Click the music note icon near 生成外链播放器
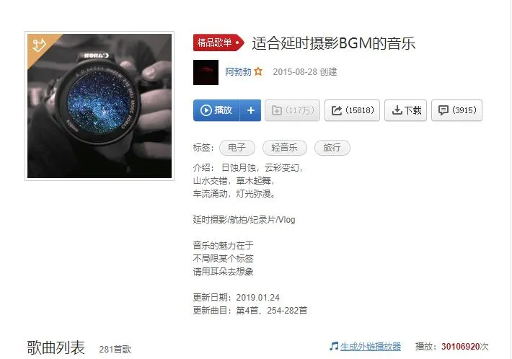Viewport: 512px width, 359px height. (333, 346)
